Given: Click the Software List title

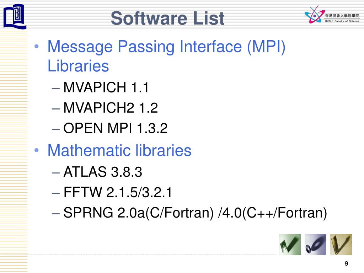Looking at the screenshot, I should [168, 18].
